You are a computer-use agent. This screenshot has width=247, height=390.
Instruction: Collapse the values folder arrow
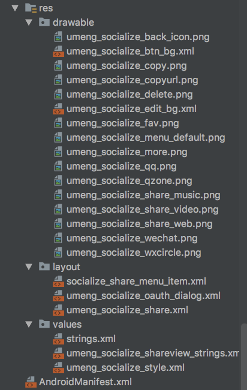(29, 324)
